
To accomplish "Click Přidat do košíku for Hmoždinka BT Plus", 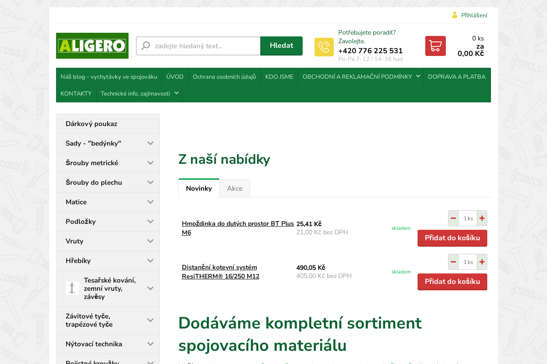I will (452, 238).
